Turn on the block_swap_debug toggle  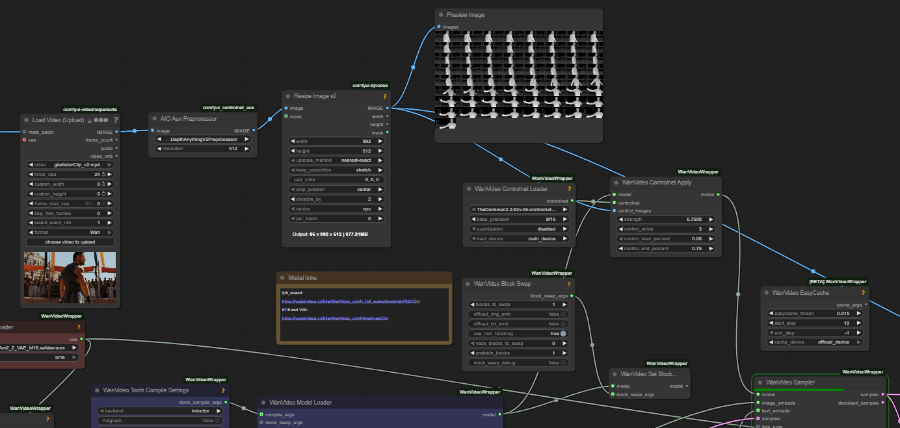coord(563,363)
